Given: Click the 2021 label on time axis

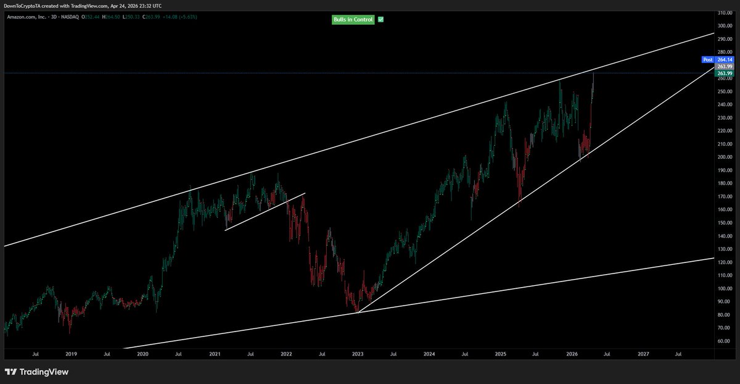Looking at the screenshot, I should tap(215, 354).
